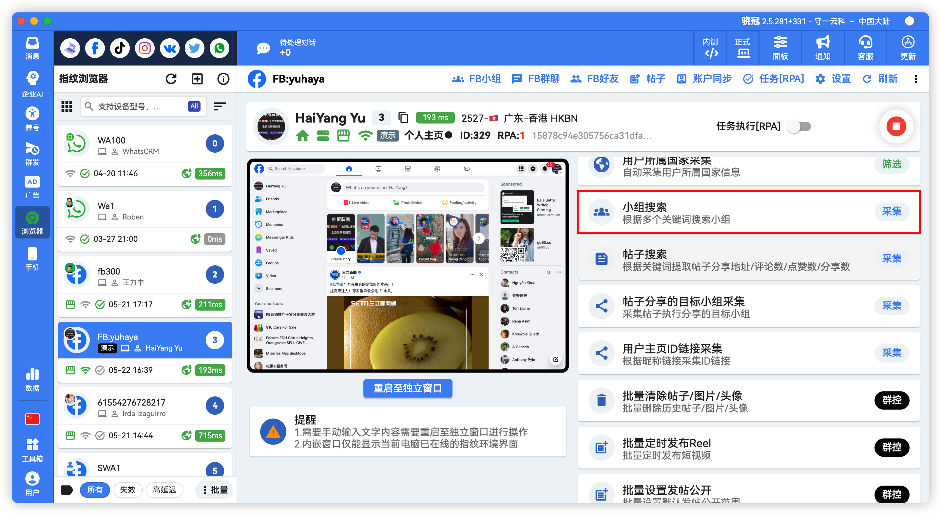Viewport: 941px width, 515px height.
Task: Click the 重启至独立窗口 button
Action: coord(407,388)
